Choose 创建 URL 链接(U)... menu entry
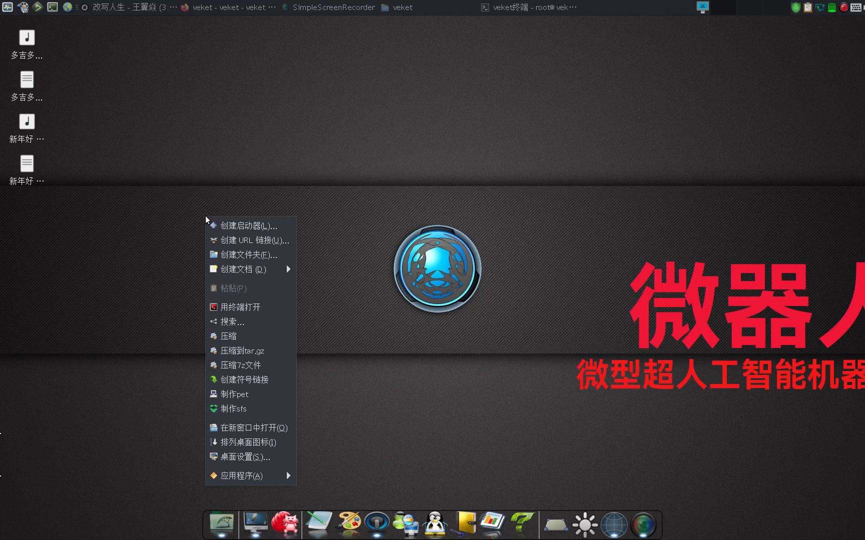This screenshot has width=865, height=540. [x=251, y=240]
